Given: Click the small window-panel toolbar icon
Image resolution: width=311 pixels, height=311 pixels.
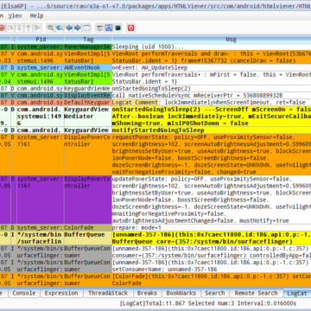Looking at the screenshot, I should click(99, 28).
